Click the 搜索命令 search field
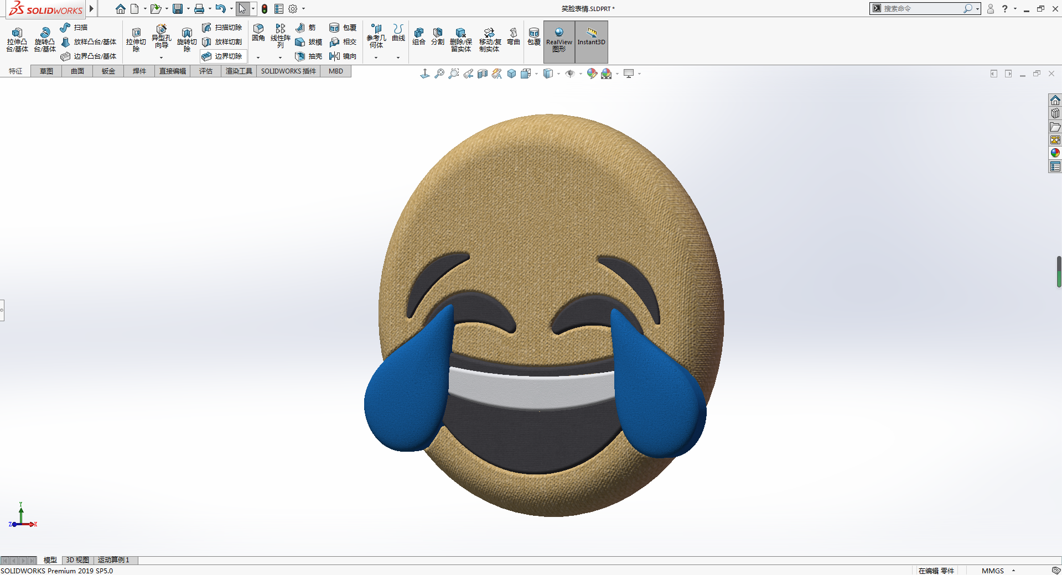Viewport: 1062px width, 575px height. 921,8
